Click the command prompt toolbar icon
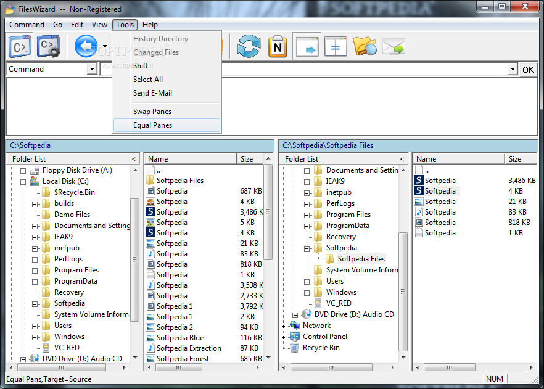 pyautogui.click(x=20, y=46)
